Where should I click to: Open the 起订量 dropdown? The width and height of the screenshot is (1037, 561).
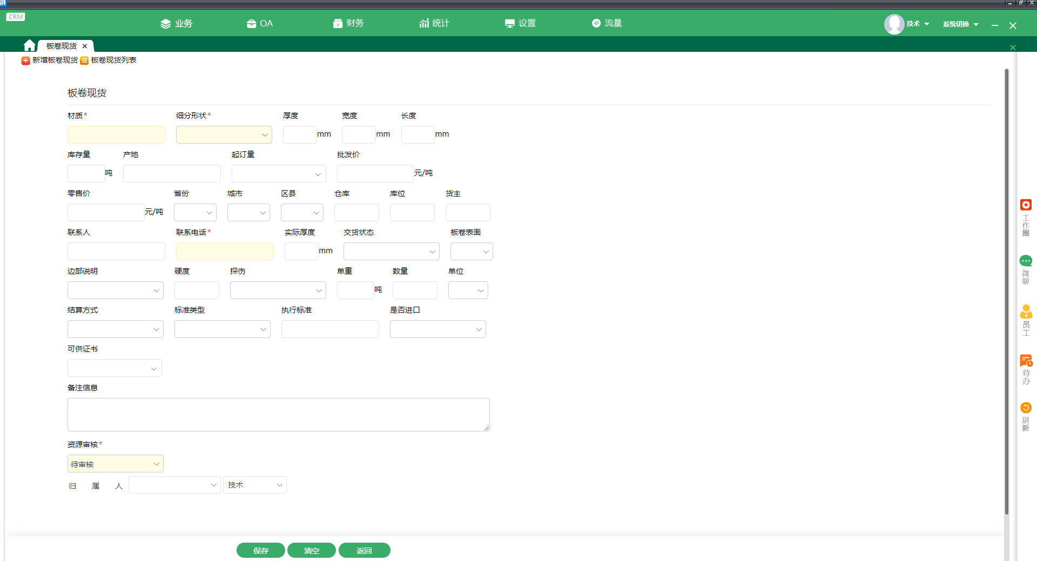pos(278,174)
